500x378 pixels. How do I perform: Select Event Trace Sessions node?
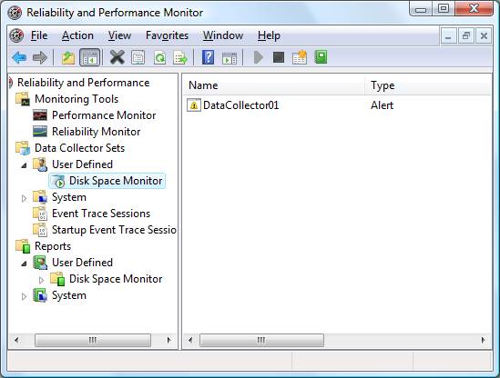[x=101, y=214]
